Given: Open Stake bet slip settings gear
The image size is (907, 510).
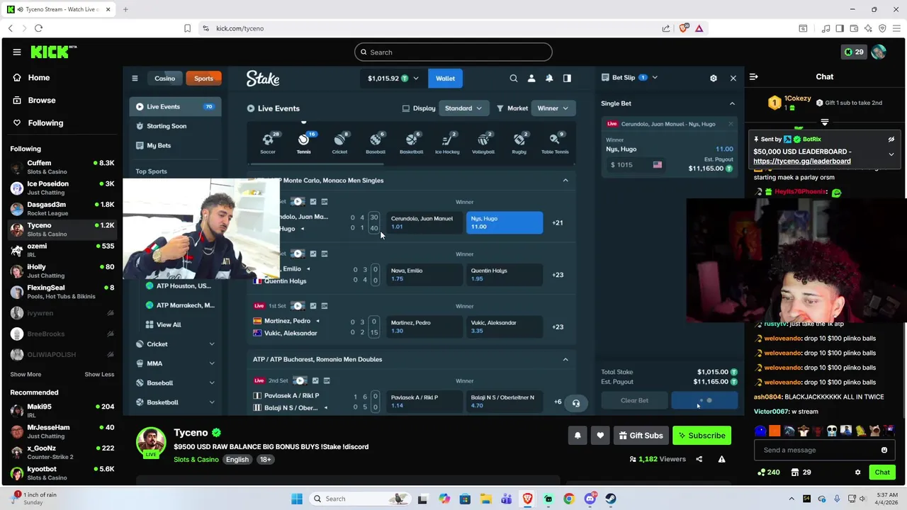Looking at the screenshot, I should [x=714, y=78].
